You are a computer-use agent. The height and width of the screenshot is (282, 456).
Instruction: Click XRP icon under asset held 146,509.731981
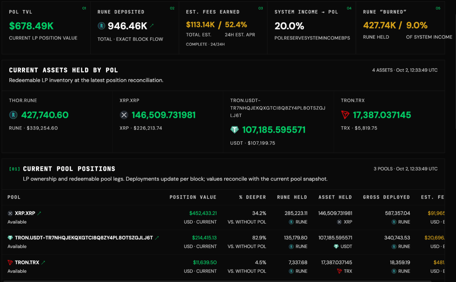tap(339, 222)
